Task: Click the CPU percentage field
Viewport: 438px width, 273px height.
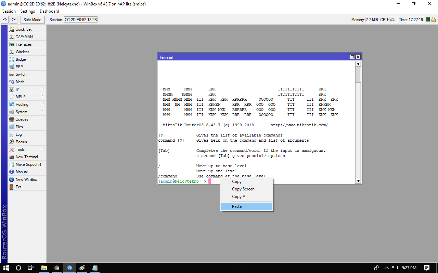Action: (x=393, y=20)
